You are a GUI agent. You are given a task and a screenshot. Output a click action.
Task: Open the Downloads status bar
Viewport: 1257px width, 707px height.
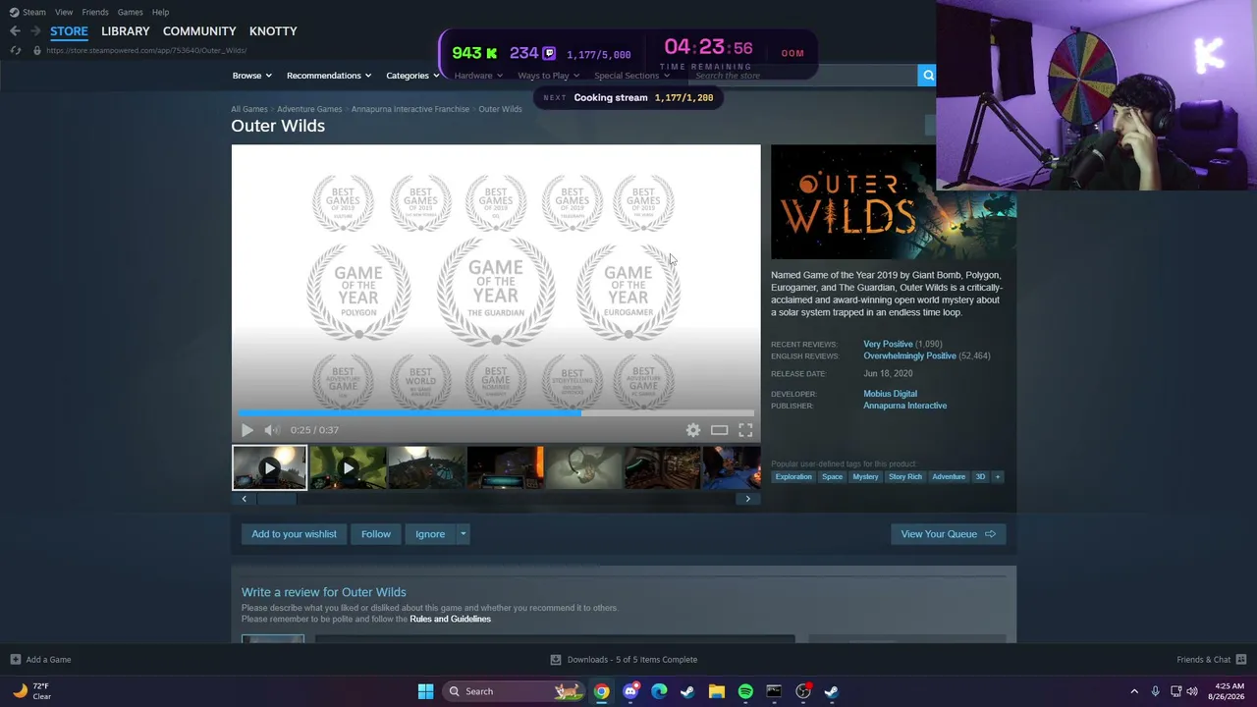click(624, 660)
